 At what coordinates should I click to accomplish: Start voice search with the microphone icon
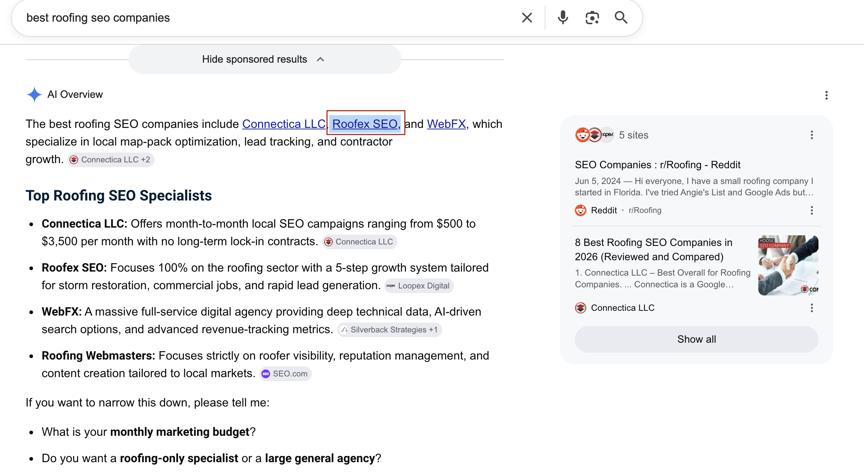pos(563,18)
